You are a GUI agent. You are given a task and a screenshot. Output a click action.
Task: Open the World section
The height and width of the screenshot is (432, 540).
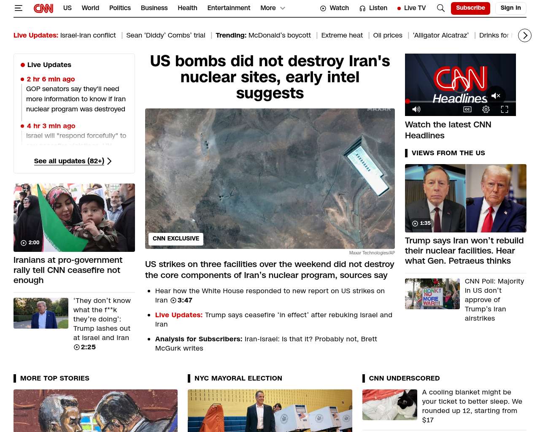pos(90,8)
